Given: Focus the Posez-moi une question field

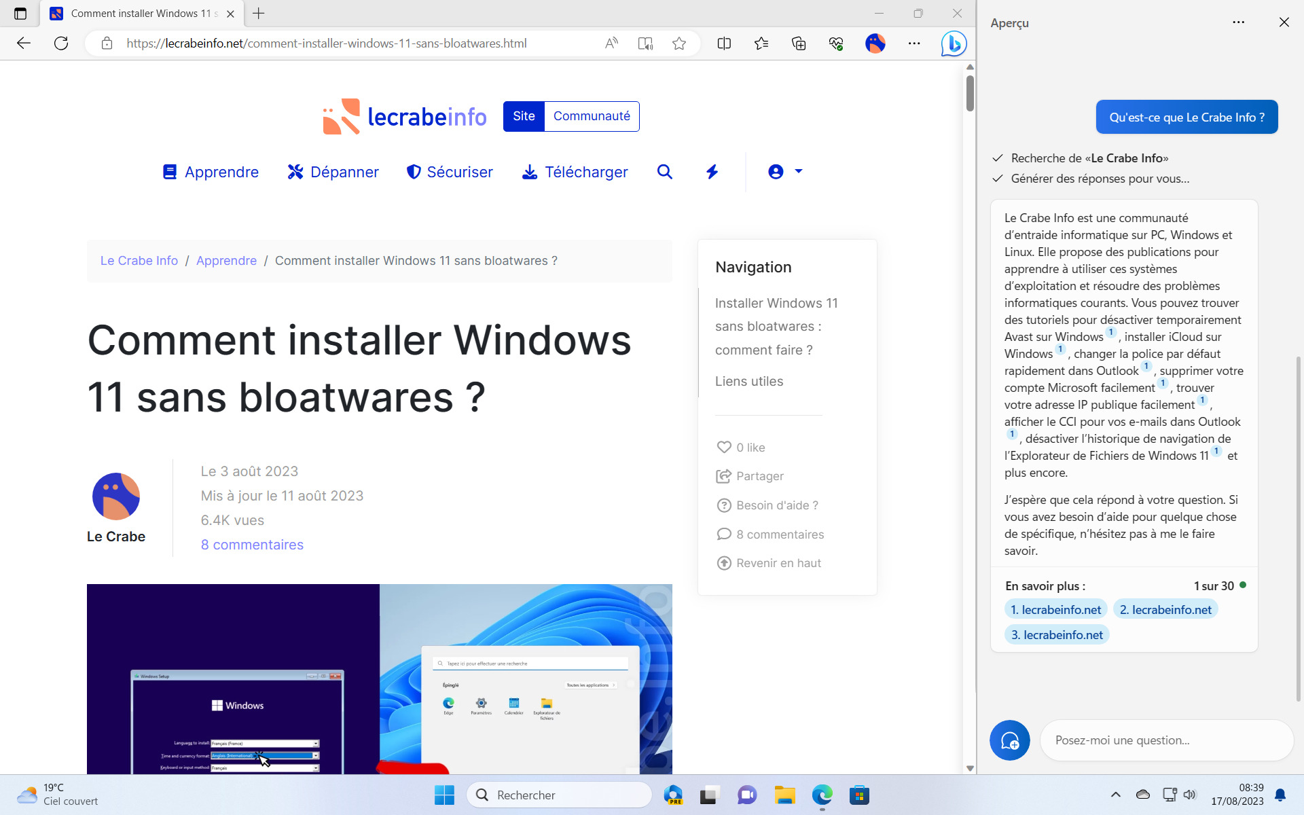Looking at the screenshot, I should [x=1167, y=740].
